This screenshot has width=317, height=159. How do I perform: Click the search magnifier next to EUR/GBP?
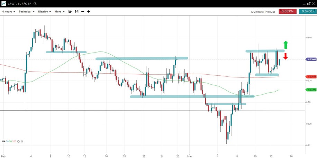tap(35, 3)
